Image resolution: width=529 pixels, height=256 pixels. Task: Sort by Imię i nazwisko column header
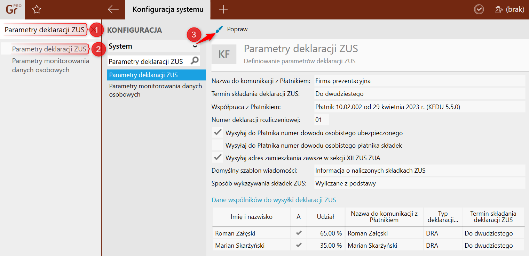[252, 217]
